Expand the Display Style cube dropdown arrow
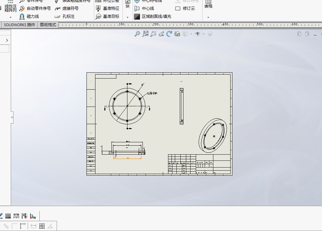Screen dimensions: 322x231 [191, 34]
